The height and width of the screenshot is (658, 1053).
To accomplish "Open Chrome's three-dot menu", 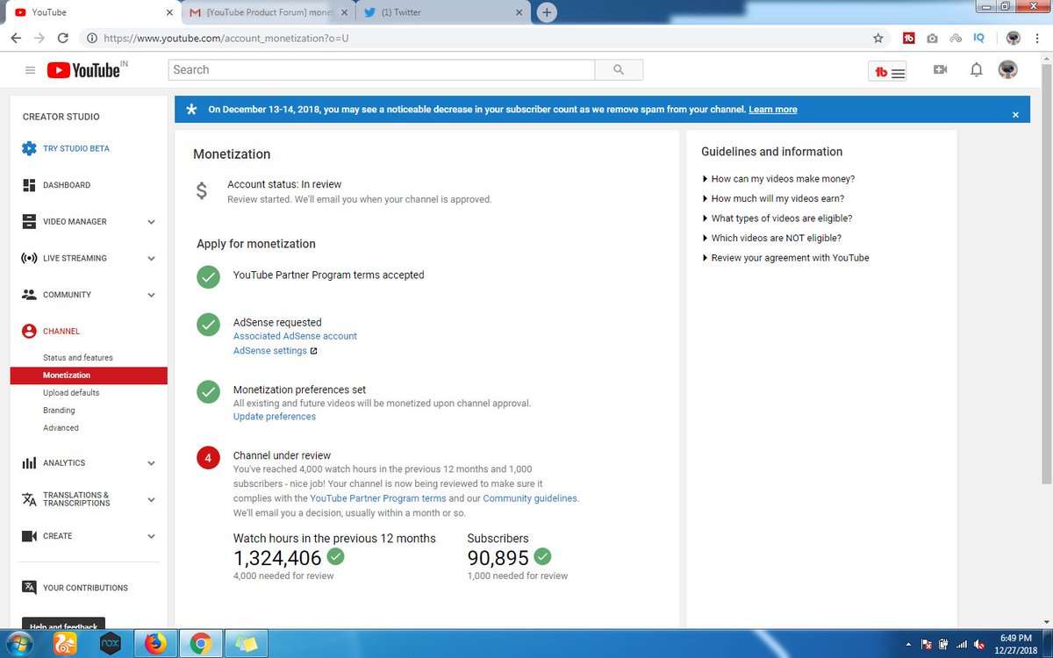I will tap(1036, 39).
